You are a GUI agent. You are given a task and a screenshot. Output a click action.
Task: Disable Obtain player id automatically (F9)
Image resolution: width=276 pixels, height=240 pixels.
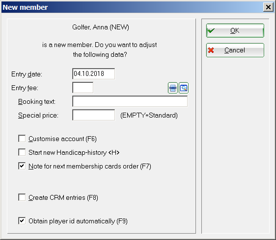22,221
